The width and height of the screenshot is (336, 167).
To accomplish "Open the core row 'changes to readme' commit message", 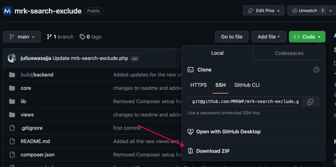I will click(147, 88).
